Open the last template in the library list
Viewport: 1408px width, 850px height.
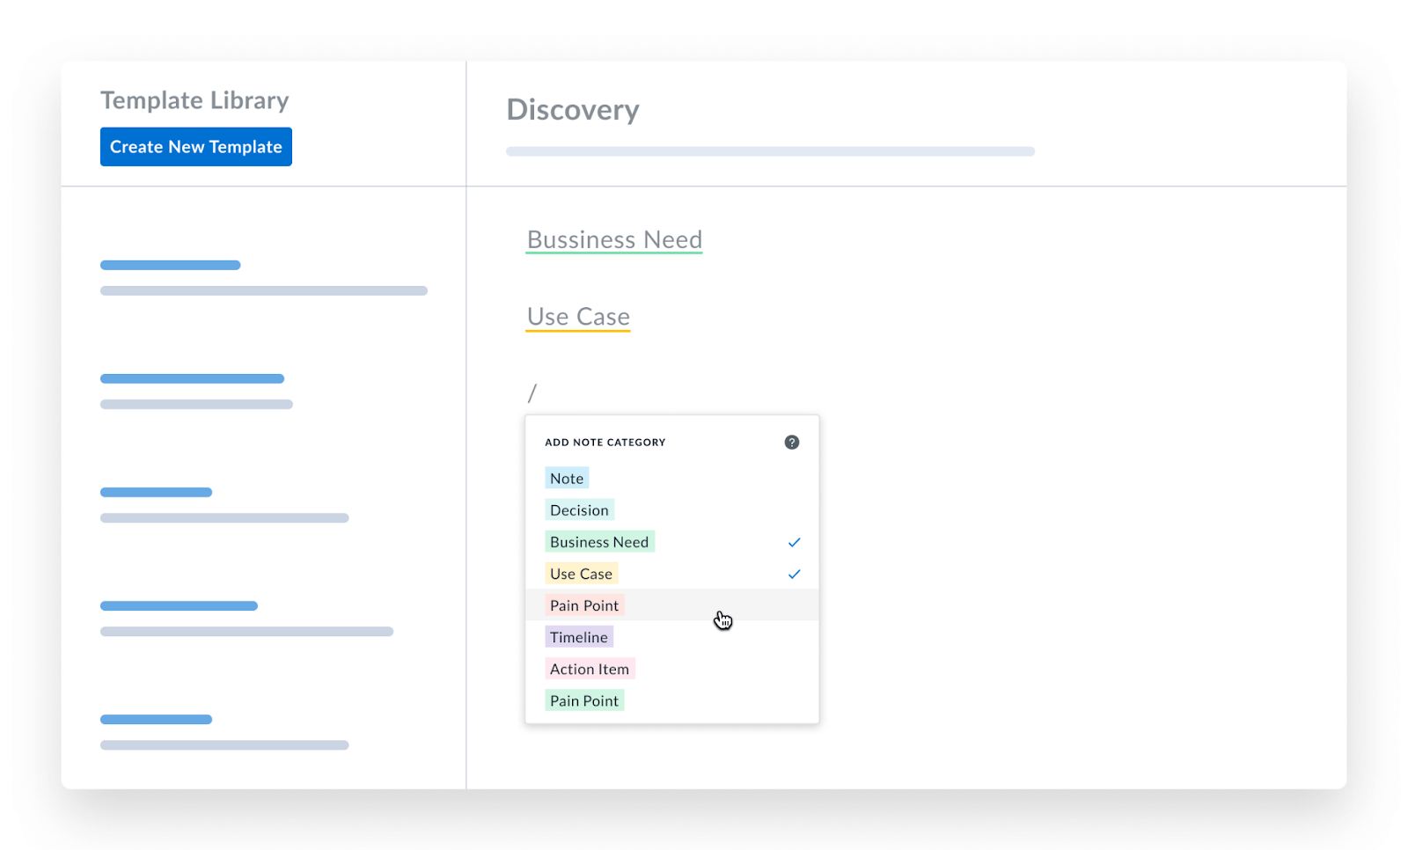157,719
